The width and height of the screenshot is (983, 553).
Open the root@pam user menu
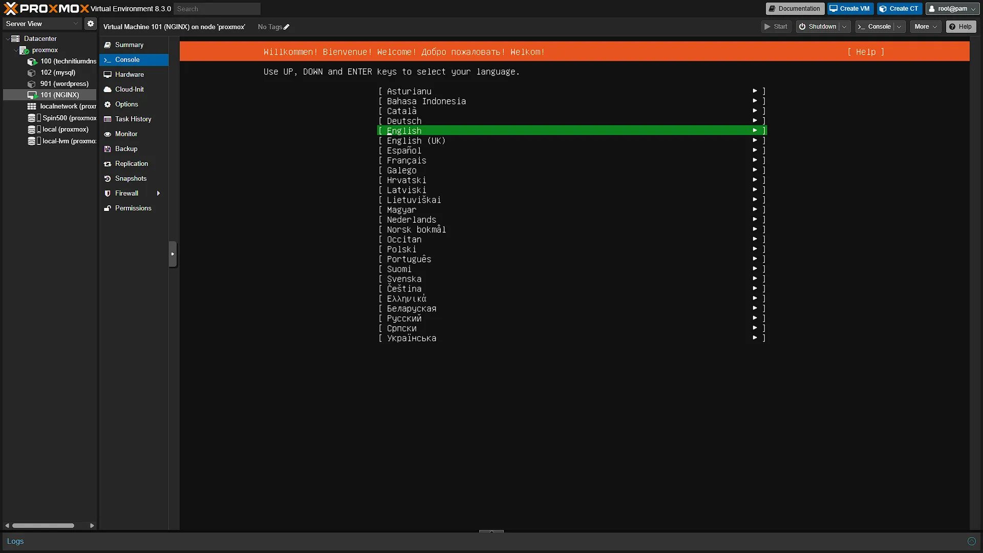(952, 9)
